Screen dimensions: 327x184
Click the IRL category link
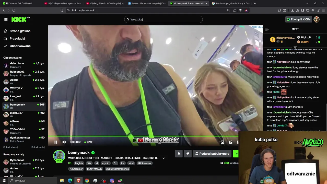pos(70,163)
